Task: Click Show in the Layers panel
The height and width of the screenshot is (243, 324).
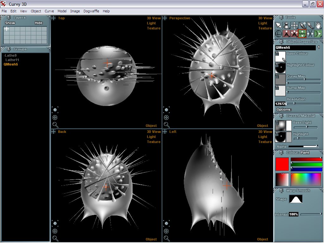Action: (x=10, y=23)
